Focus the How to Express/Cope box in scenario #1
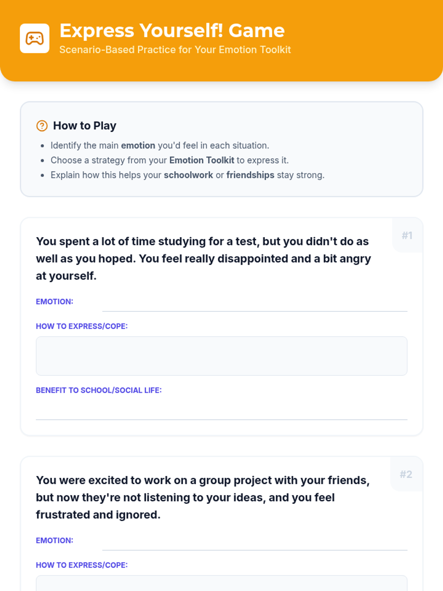Viewport: 443px width, 591px height. click(221, 356)
